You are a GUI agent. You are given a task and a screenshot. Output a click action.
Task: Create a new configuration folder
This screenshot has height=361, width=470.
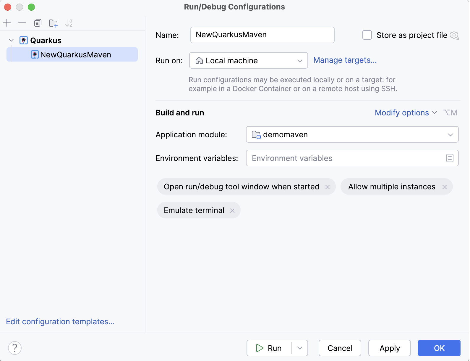pos(54,23)
